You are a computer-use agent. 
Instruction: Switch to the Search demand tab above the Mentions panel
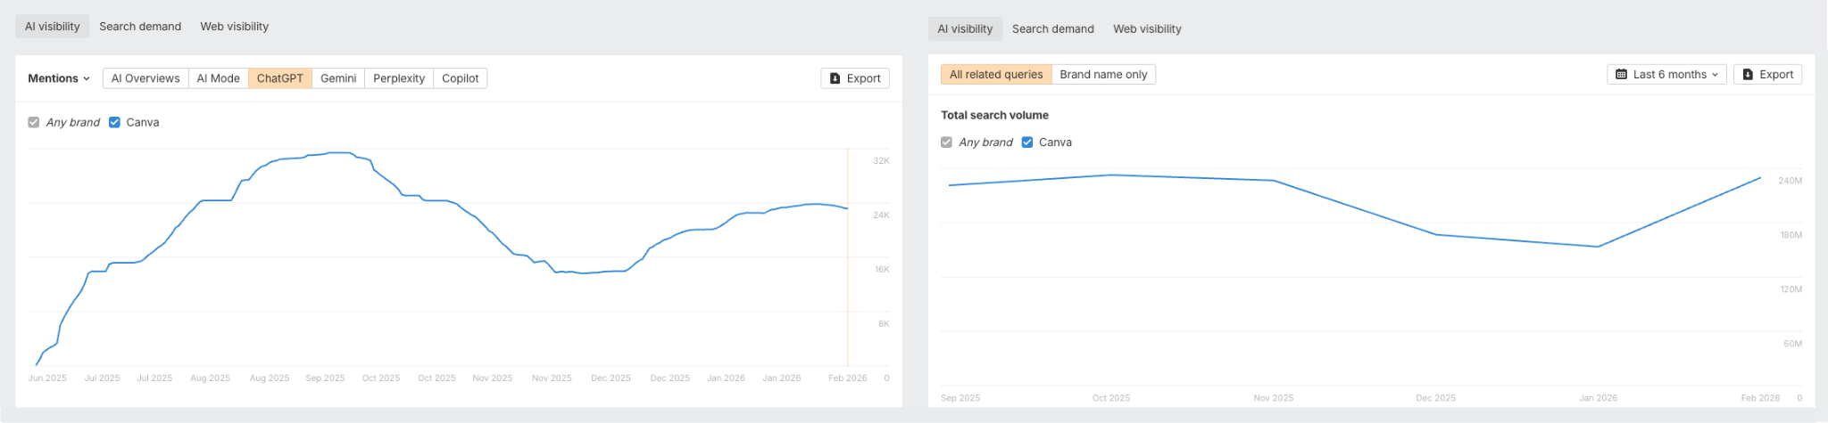[140, 27]
